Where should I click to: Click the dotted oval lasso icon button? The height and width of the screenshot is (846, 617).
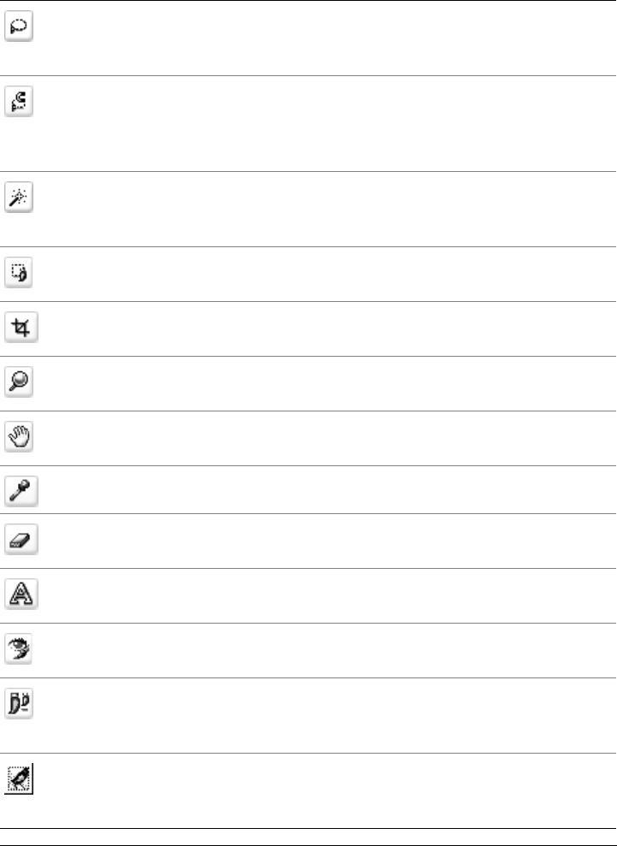click(19, 26)
